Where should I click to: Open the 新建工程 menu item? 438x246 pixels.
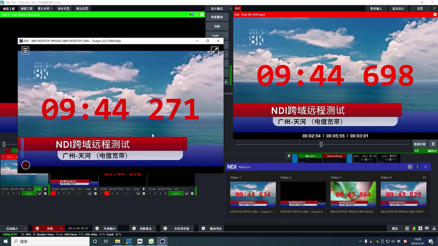click(27, 9)
